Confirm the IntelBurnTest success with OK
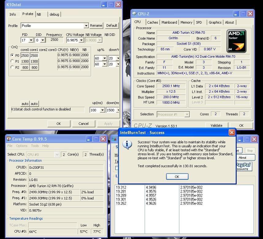Image resolution: width=263 pixels, height=239 pixels. [x=177, y=177]
